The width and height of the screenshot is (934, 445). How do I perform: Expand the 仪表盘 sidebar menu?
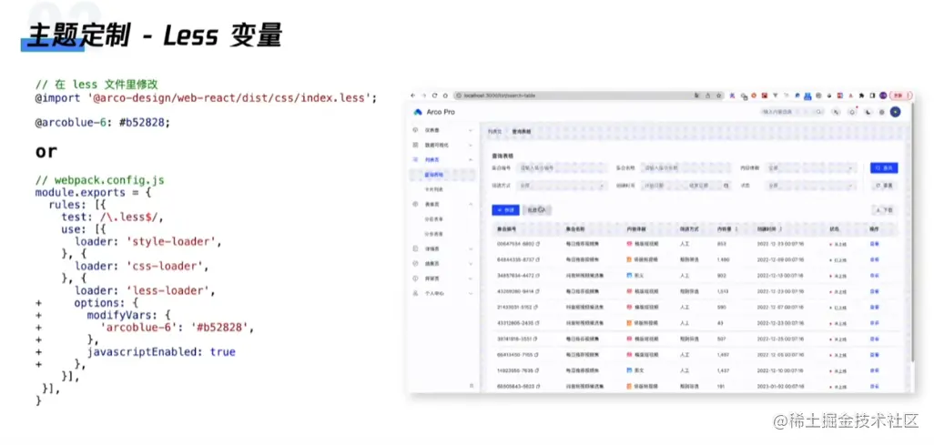442,130
